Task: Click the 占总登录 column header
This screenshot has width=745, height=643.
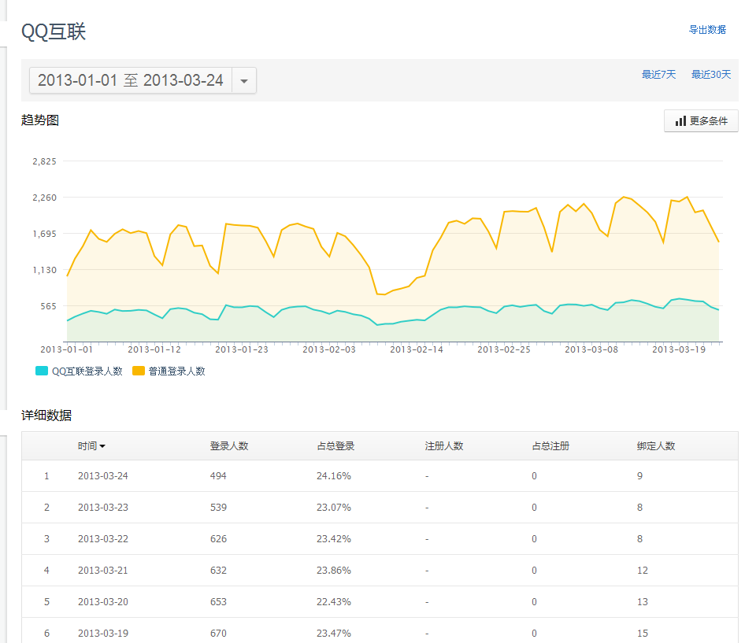Action: 335,446
